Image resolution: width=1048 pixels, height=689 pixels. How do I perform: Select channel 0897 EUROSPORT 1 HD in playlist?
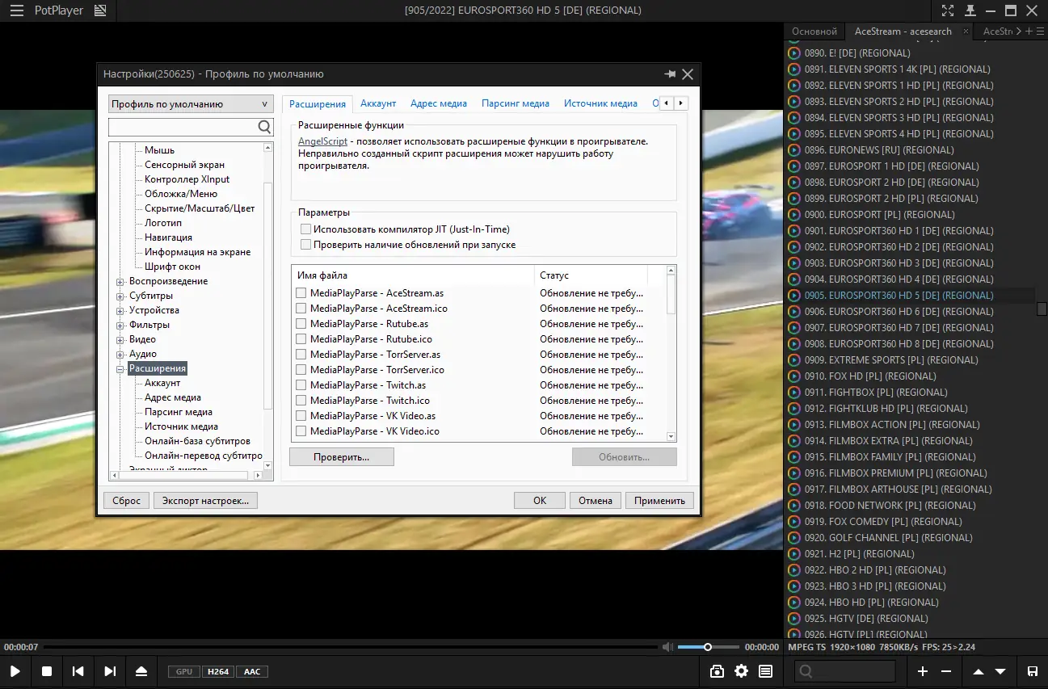tap(889, 166)
